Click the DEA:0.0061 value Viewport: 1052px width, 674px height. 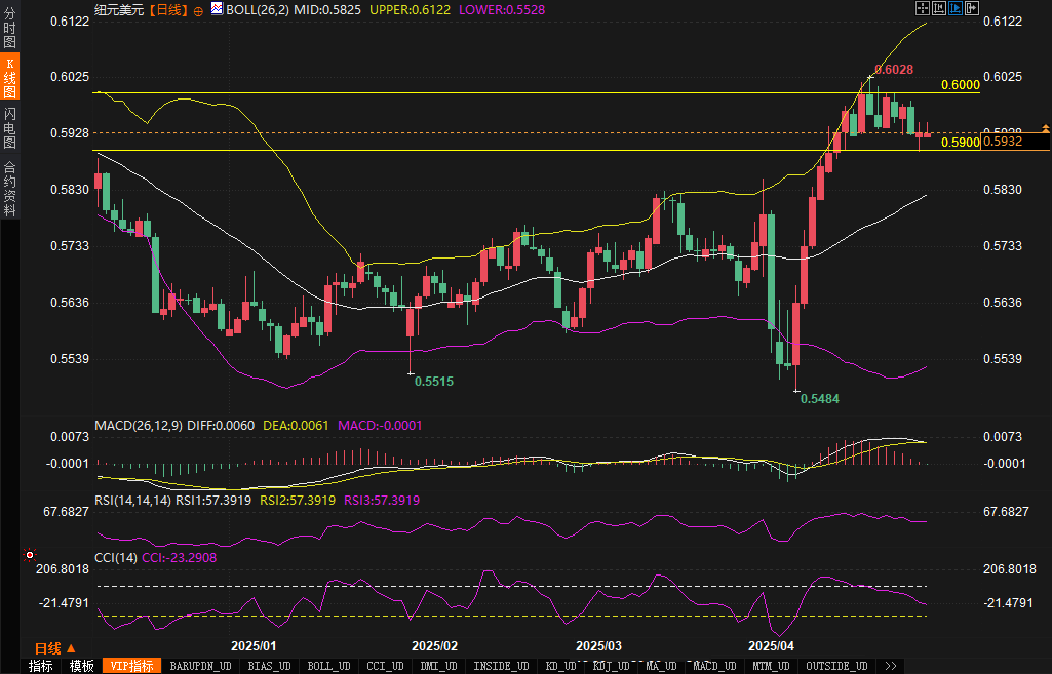coord(296,425)
